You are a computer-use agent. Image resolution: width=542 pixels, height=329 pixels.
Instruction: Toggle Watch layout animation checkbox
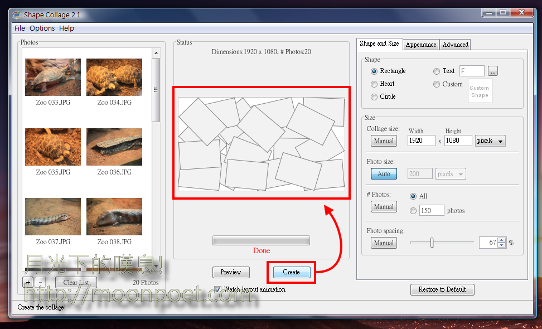[218, 289]
